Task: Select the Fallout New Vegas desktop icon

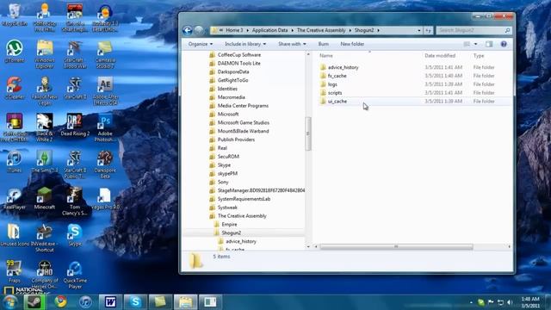Action: point(45,90)
